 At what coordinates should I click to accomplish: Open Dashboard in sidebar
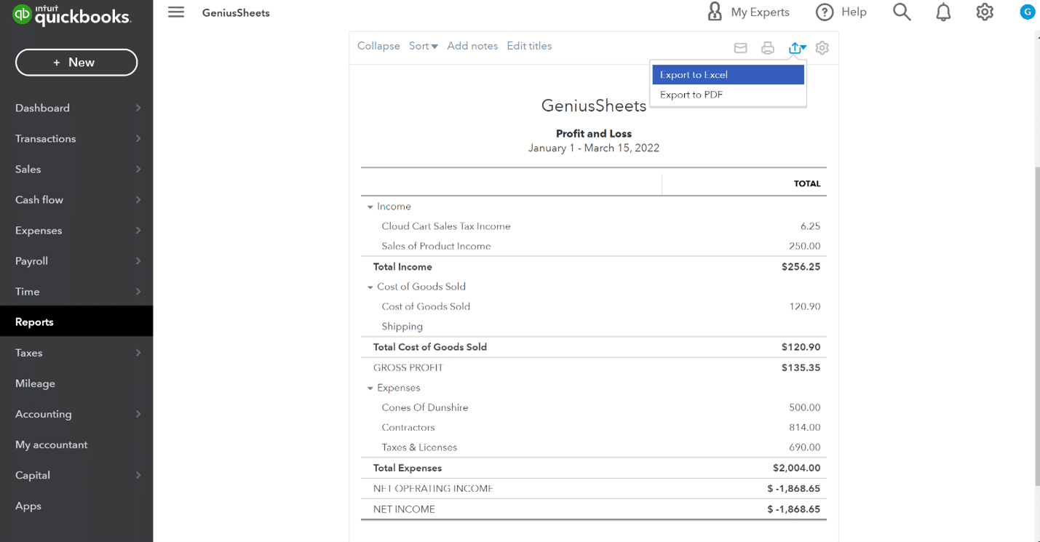[x=76, y=108]
